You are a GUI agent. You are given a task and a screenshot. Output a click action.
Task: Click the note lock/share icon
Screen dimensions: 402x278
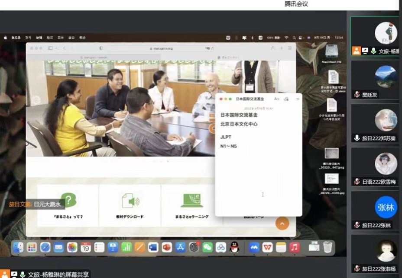[x=286, y=99]
